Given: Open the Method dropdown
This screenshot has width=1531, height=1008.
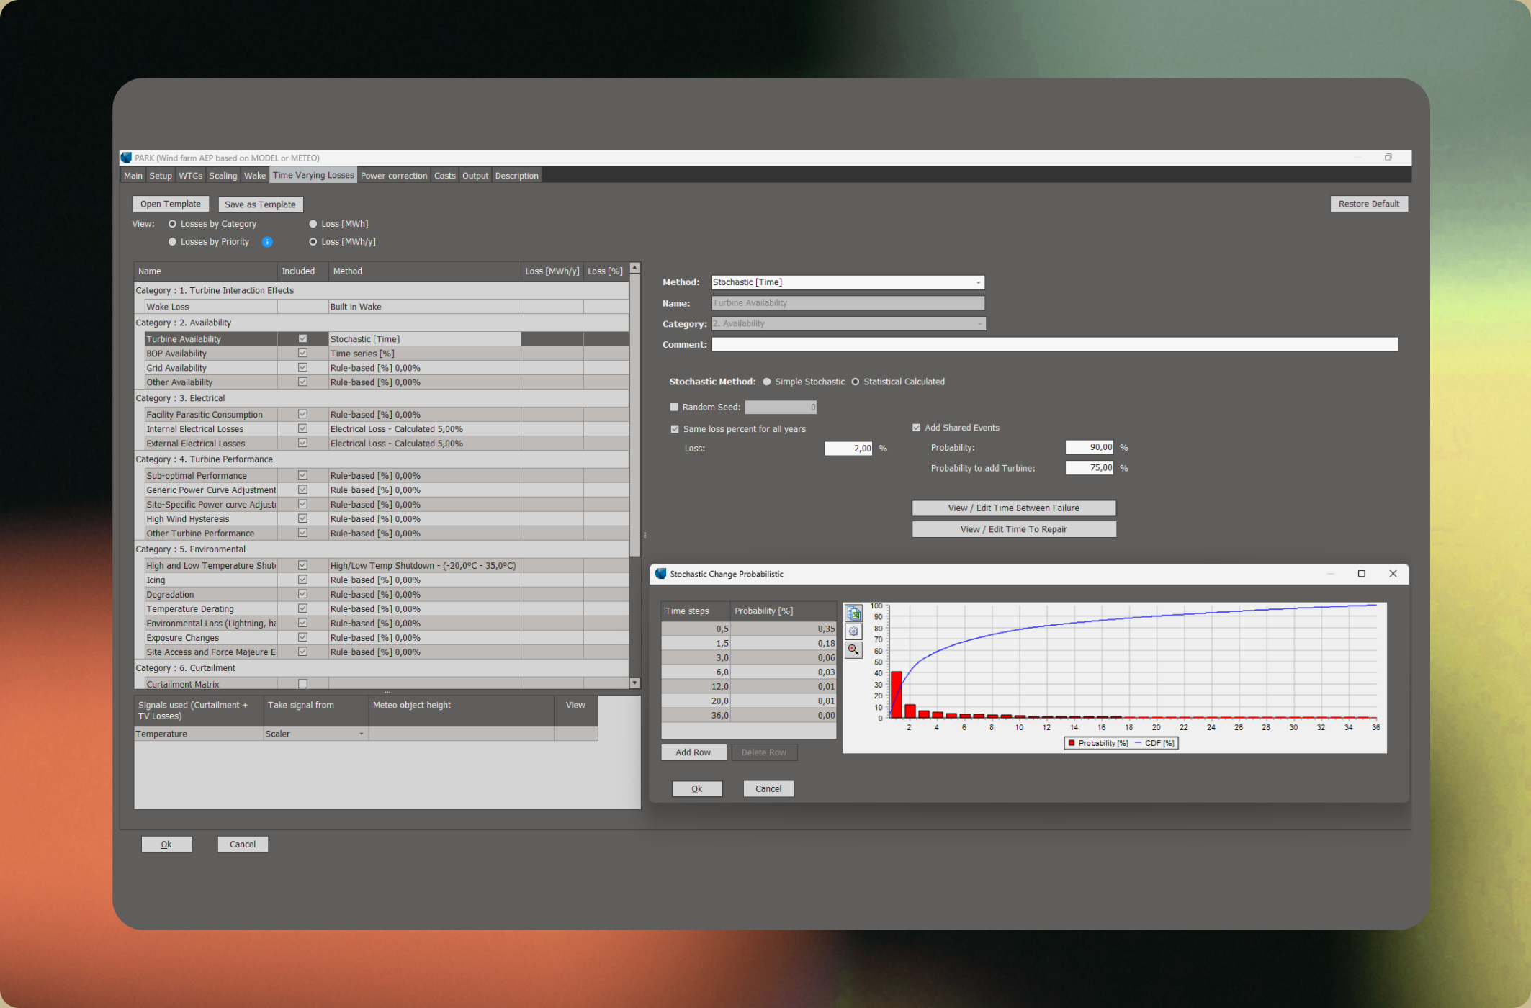Looking at the screenshot, I should tap(978, 282).
